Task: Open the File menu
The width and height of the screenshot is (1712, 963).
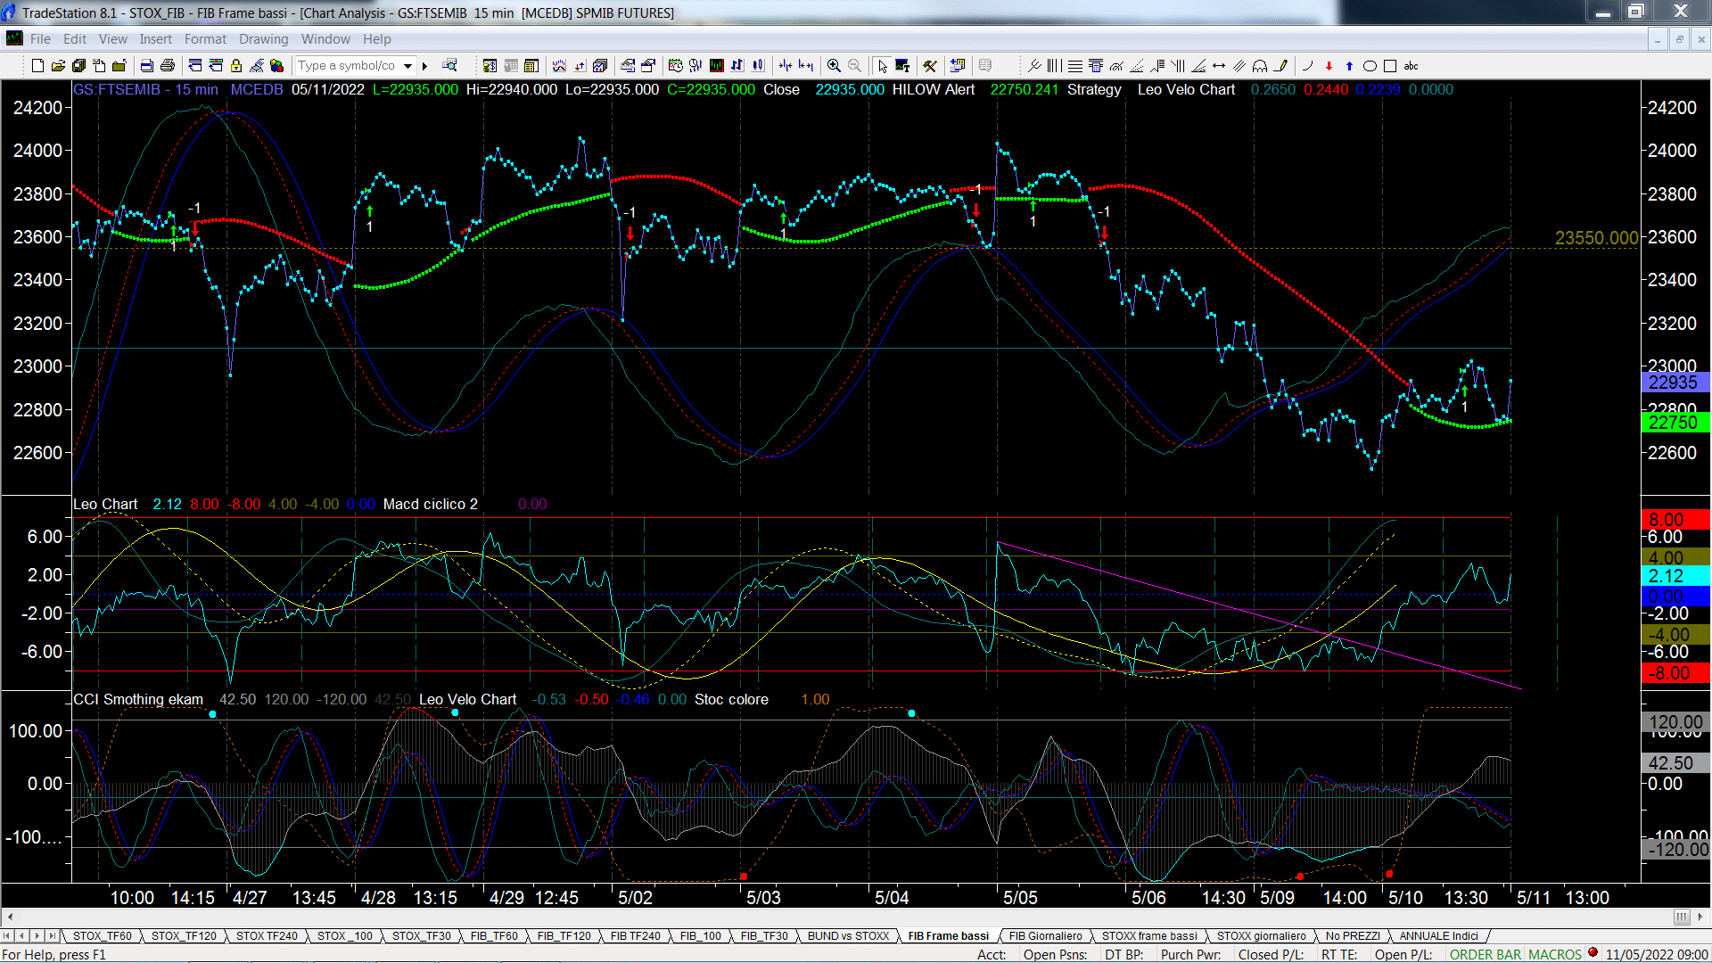Action: (x=40, y=39)
